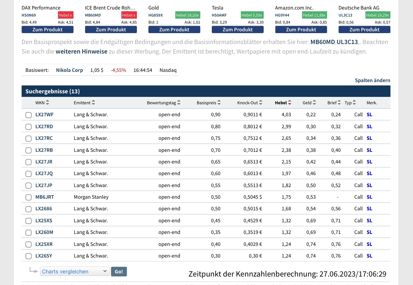
Task: Click the Go! button
Action: click(119, 271)
